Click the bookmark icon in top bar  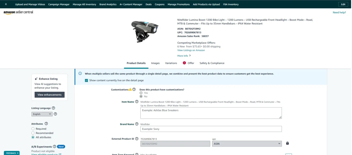(x=6, y=4)
